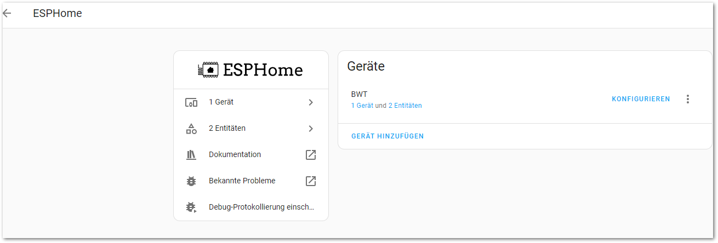Open external link icon for Dokumentation
This screenshot has width=718, height=243.
pos(311,155)
